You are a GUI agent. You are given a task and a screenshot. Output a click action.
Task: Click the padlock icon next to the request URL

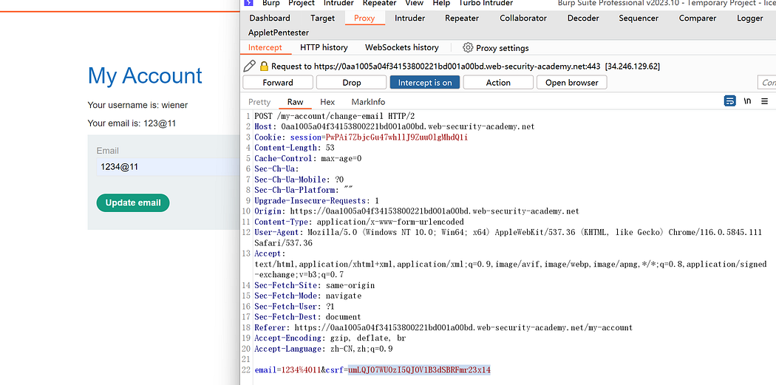tap(264, 67)
